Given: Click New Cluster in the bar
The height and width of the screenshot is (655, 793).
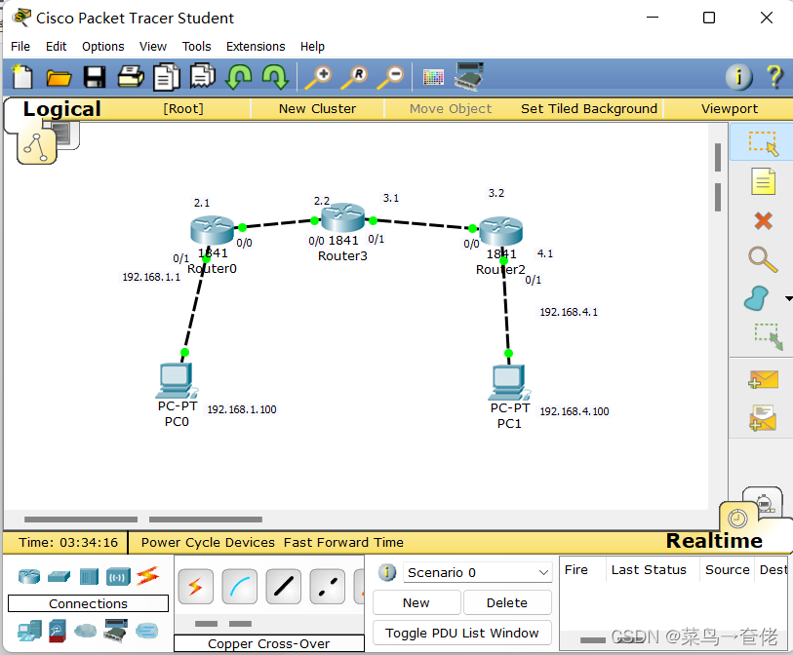Looking at the screenshot, I should click(x=318, y=108).
